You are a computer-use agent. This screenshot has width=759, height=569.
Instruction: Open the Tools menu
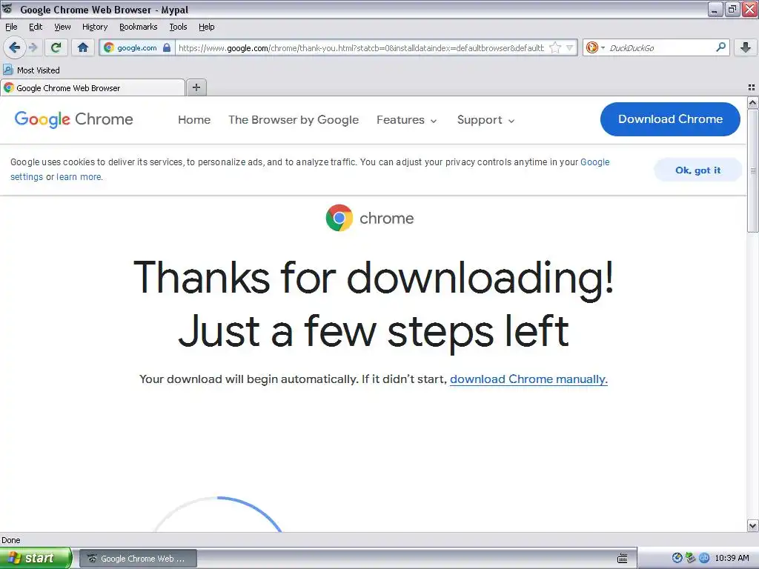click(x=178, y=27)
